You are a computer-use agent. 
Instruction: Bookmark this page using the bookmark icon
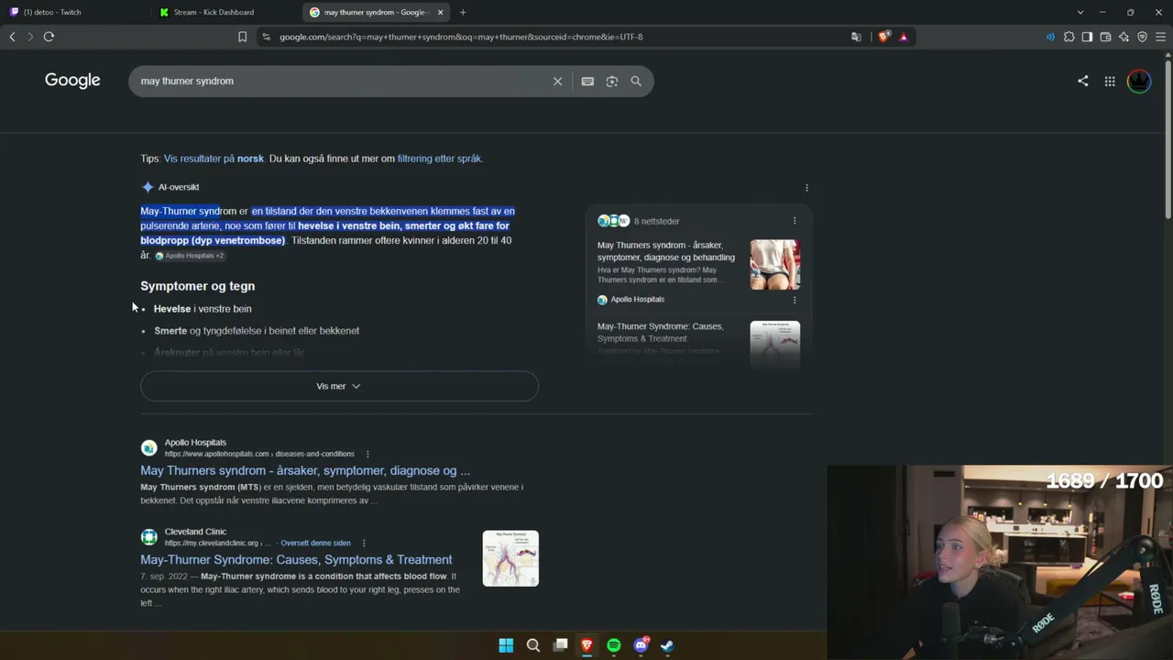point(242,37)
